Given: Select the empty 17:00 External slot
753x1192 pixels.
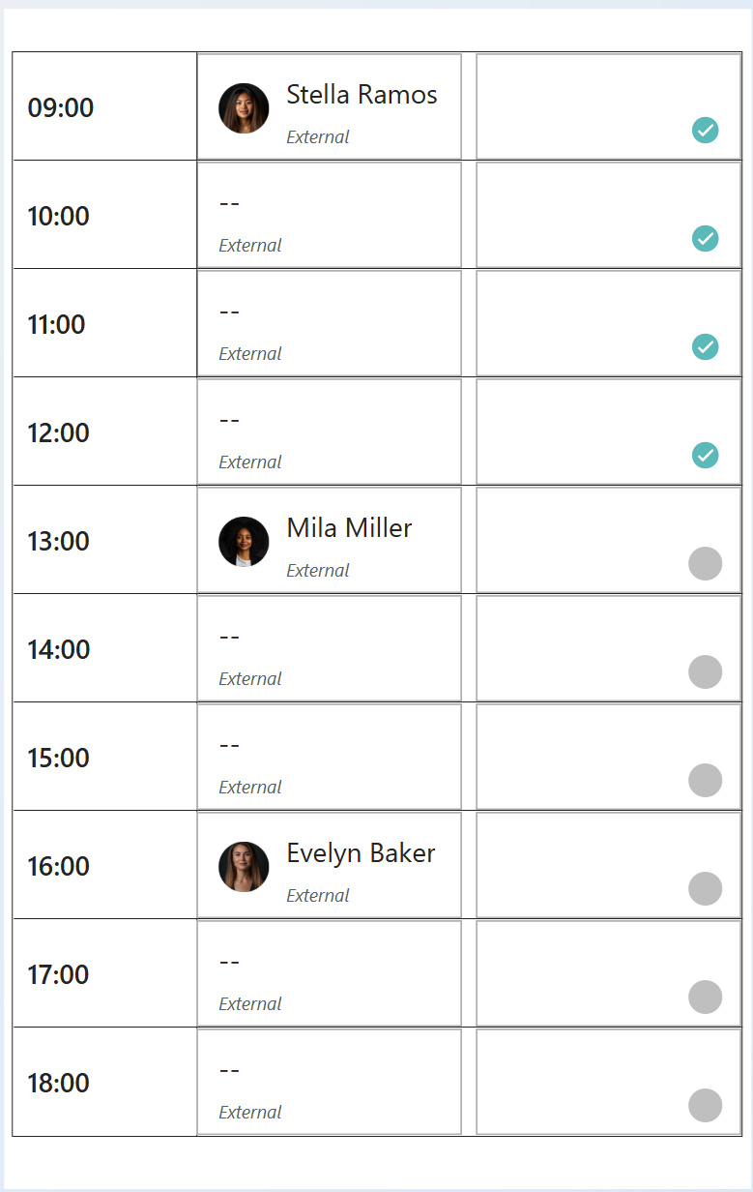Looking at the screenshot, I should (329, 974).
